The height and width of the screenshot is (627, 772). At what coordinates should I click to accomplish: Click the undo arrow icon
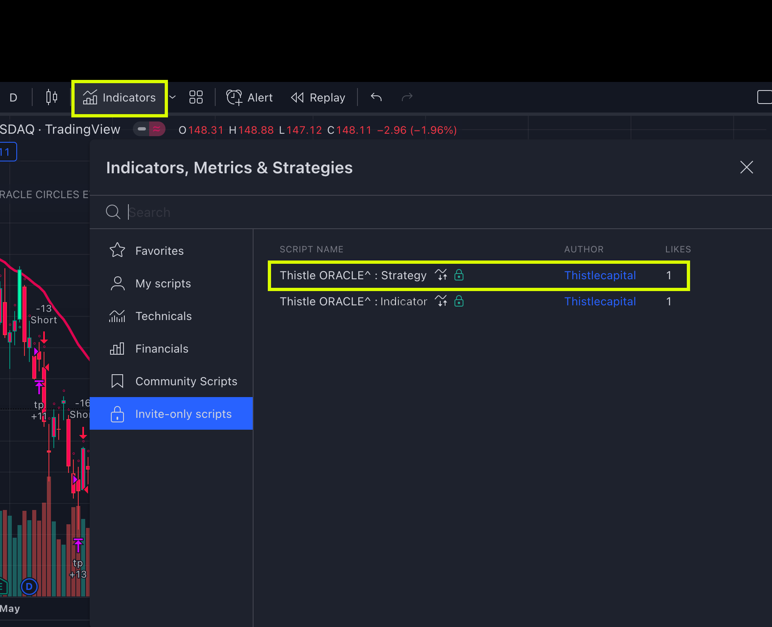click(376, 97)
